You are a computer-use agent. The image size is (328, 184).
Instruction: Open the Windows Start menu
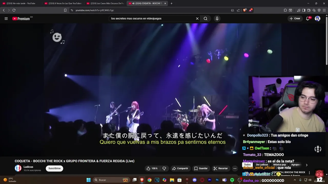point(88,180)
